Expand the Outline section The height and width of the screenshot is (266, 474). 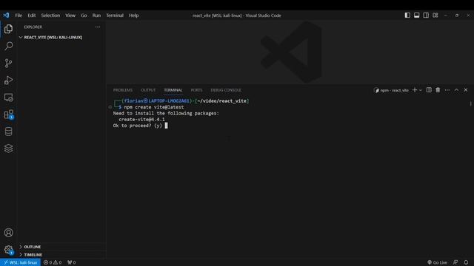point(61,247)
